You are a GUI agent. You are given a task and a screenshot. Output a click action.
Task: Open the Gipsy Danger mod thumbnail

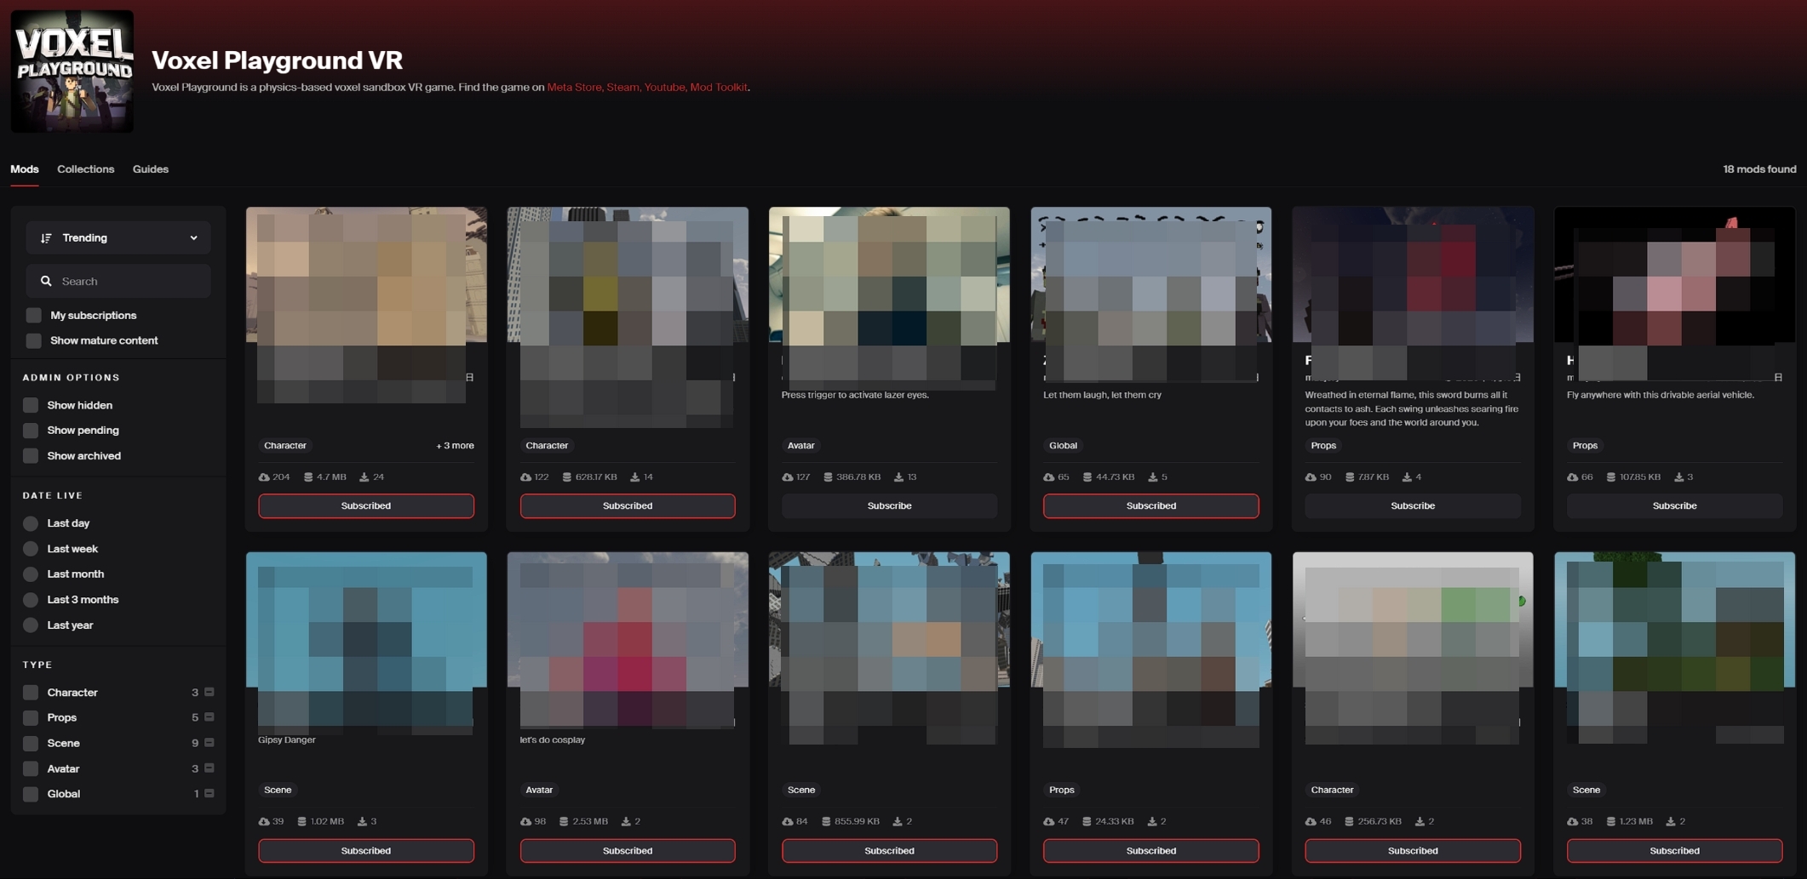pos(366,619)
